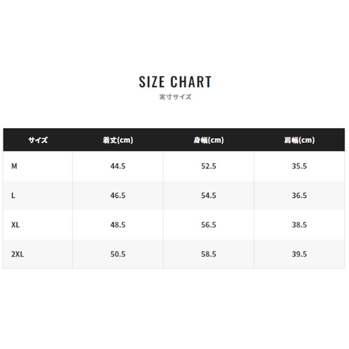
Task: Click the 56.5 value in XL row
Action: tap(208, 225)
